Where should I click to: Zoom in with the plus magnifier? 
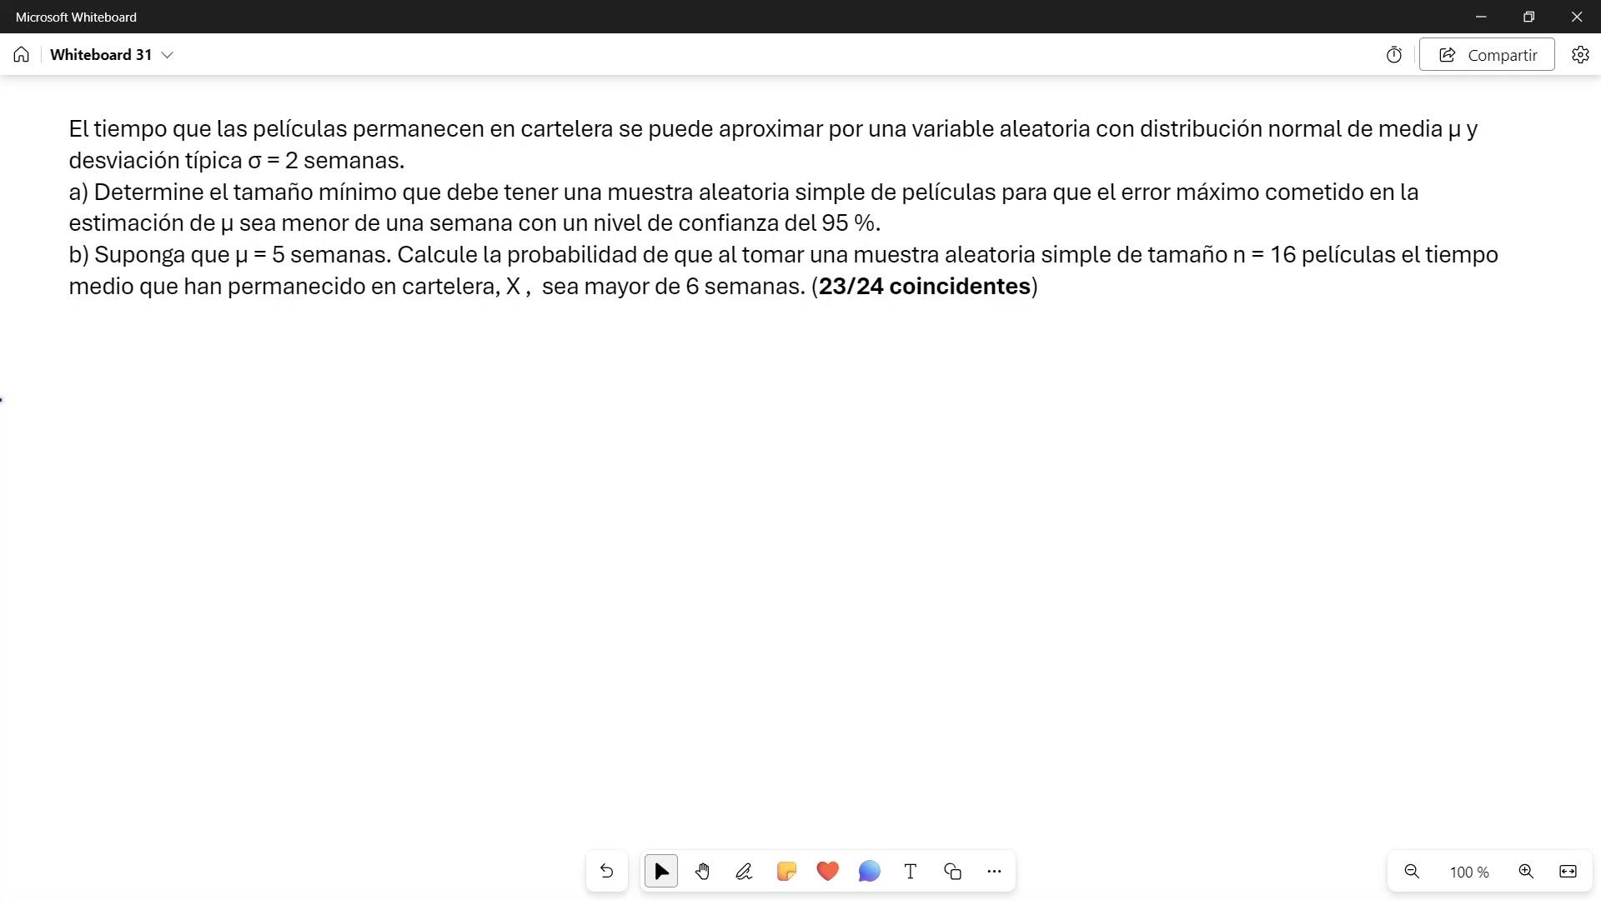(x=1526, y=871)
